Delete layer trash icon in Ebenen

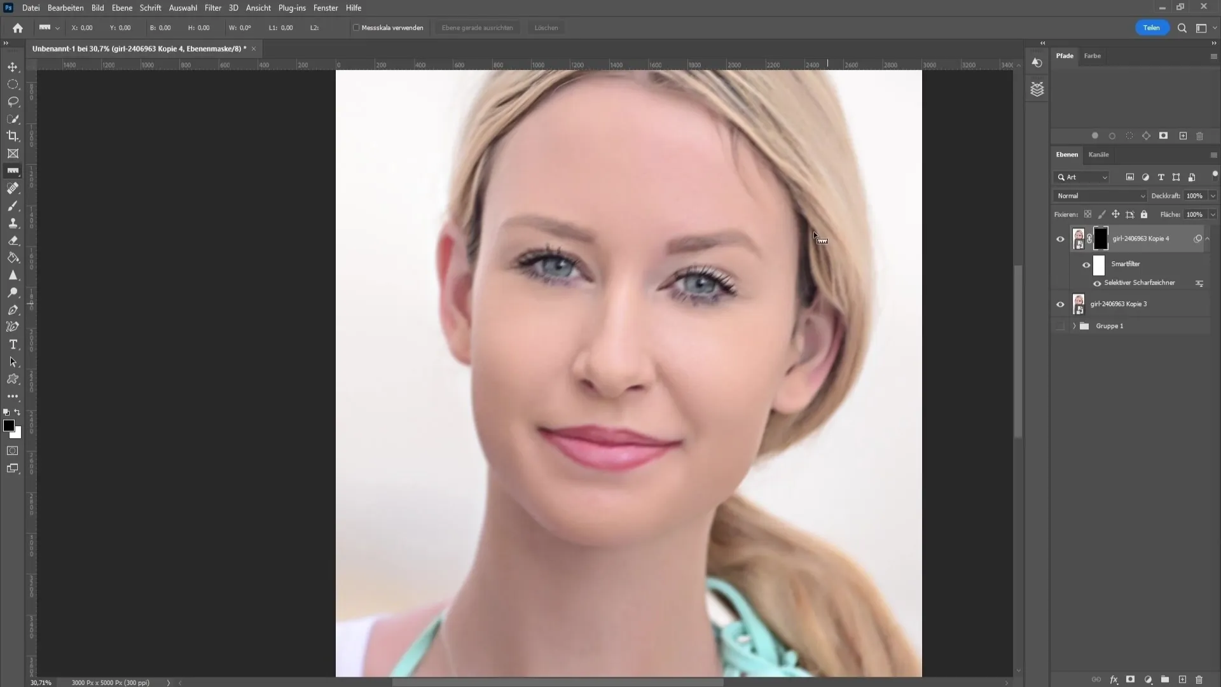coord(1199,679)
